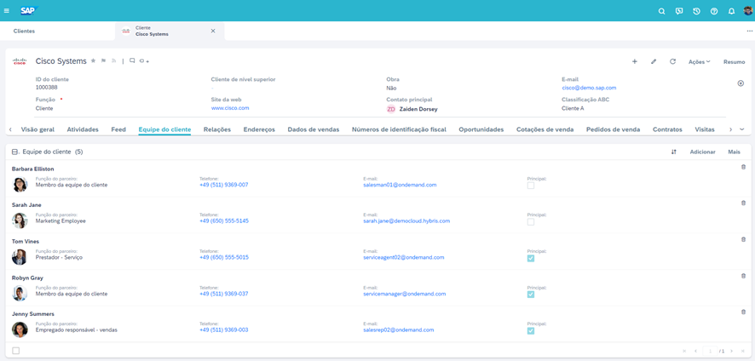Toggle Principal checkbox for Barbara Elliston

(531, 186)
